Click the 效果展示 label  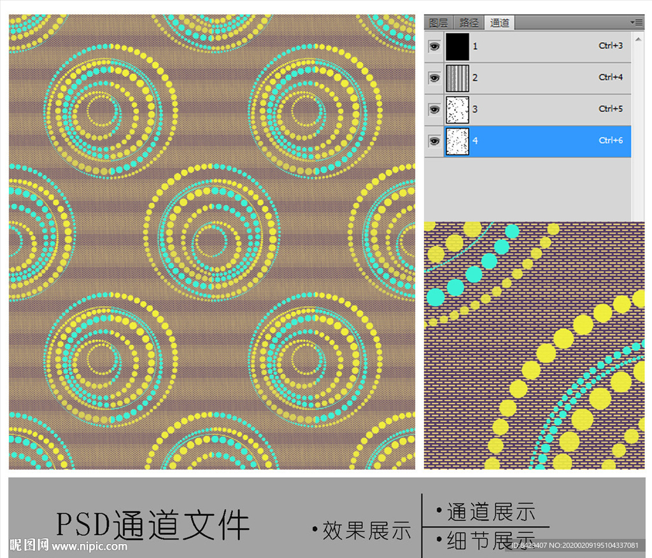click(x=367, y=531)
